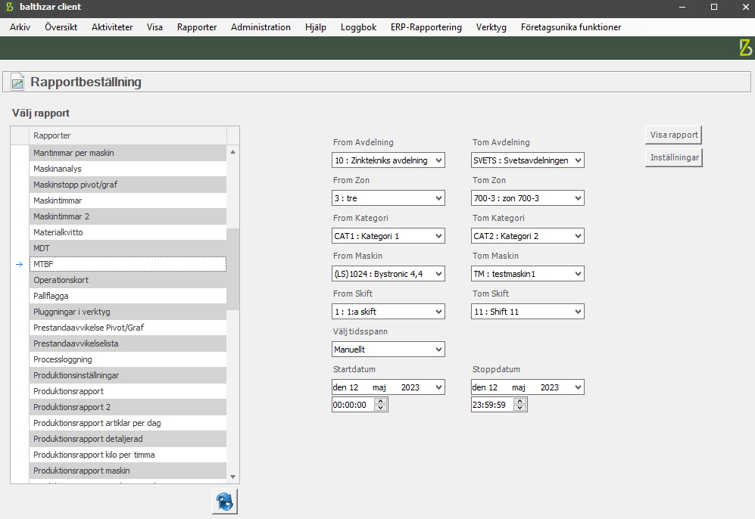Screen dimensions: 755x519
Task: Open the Stoppdatum date picker
Action: click(x=578, y=387)
